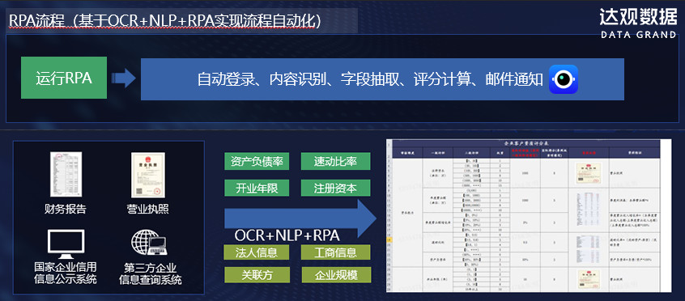685x301 pixels.
Task: Click the small arrow after 运行RPA
Action: pos(124,78)
